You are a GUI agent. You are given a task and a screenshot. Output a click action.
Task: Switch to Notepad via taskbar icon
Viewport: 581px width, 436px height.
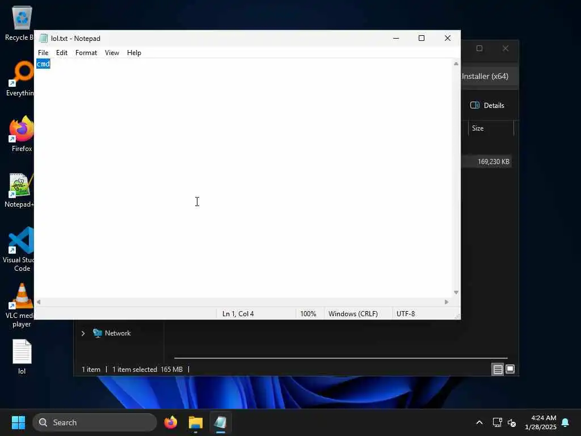[x=221, y=422]
